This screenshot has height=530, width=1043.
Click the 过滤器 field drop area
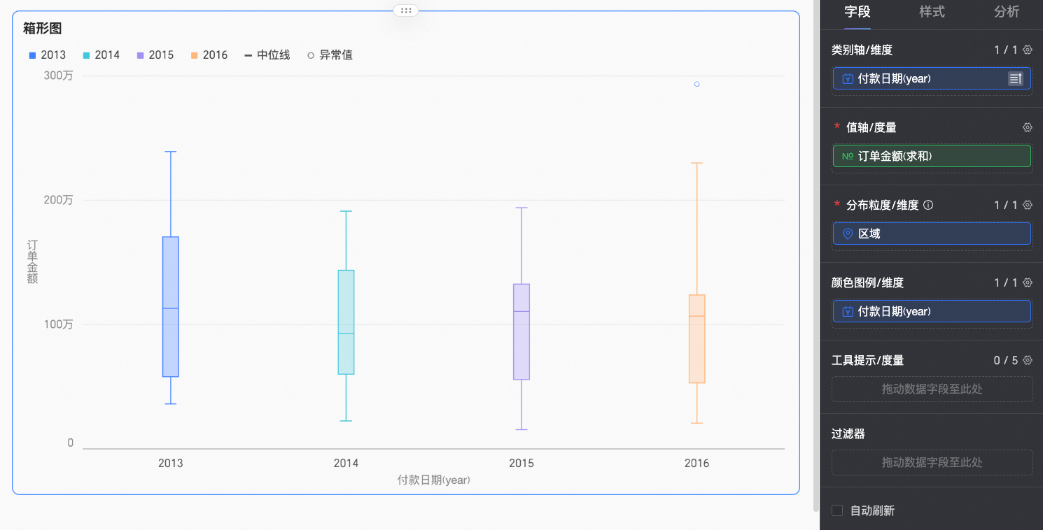[x=932, y=462]
